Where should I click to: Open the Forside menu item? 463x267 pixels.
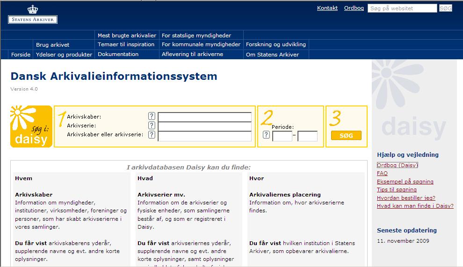click(x=21, y=55)
